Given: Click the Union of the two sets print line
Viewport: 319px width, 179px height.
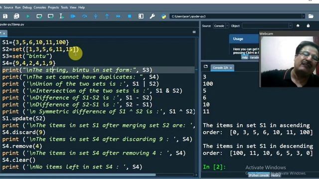Looking at the screenshot, I should 81,84.
